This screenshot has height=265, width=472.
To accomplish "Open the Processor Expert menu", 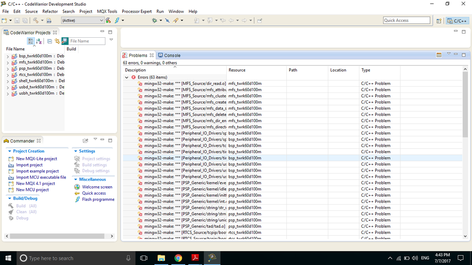I will (x=137, y=11).
